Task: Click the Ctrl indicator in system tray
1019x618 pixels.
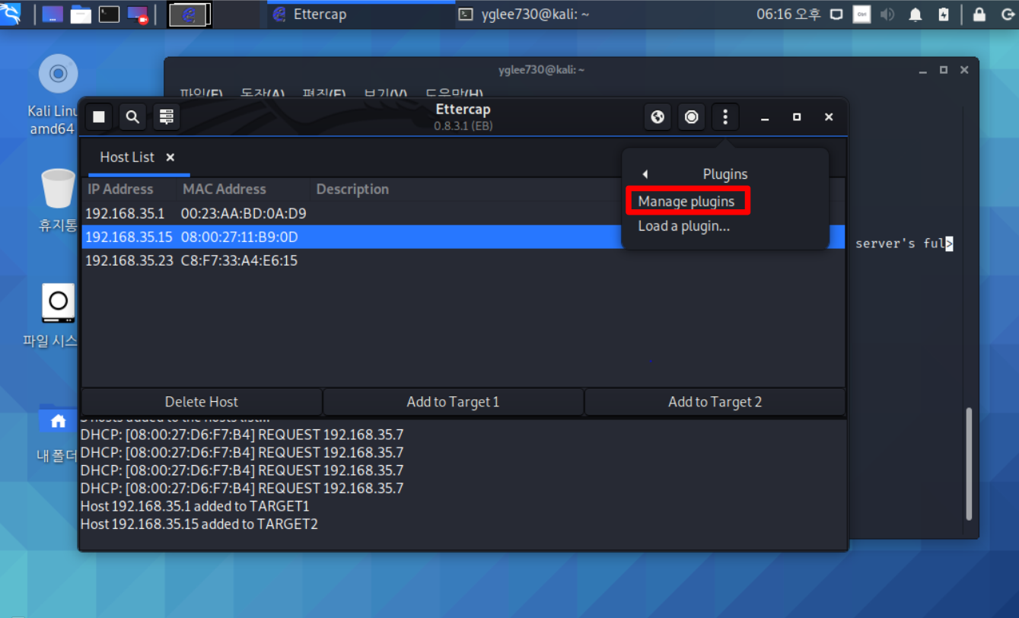Action: coord(861,14)
